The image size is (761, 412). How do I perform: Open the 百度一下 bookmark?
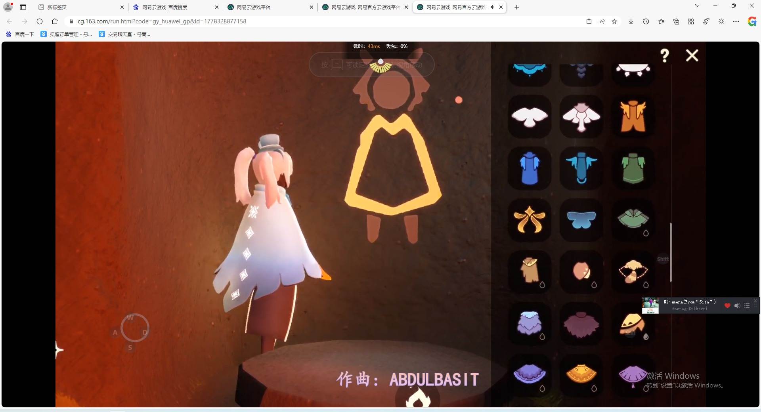click(20, 34)
